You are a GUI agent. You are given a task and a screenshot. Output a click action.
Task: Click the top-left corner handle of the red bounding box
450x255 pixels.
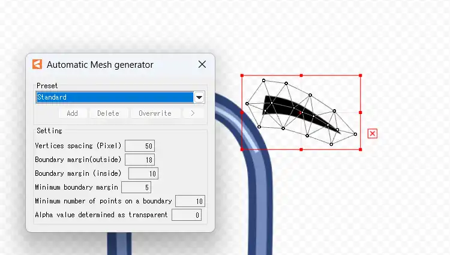pos(242,76)
